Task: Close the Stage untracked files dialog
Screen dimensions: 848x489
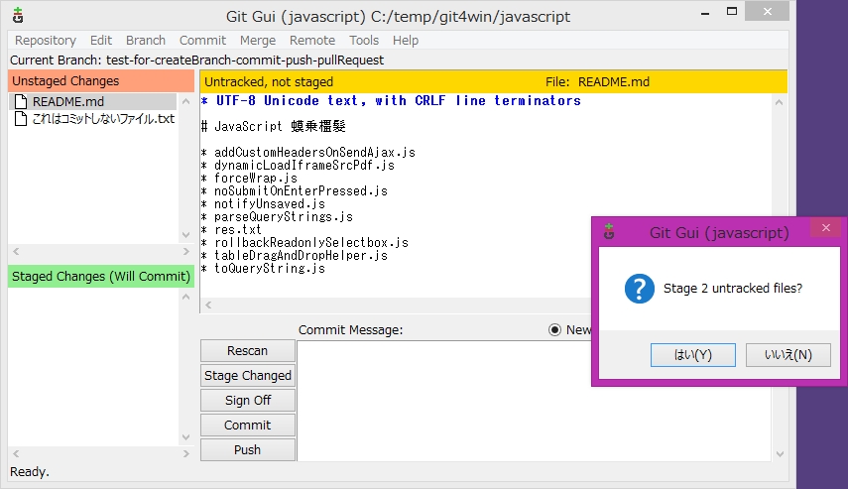Action: click(x=826, y=228)
